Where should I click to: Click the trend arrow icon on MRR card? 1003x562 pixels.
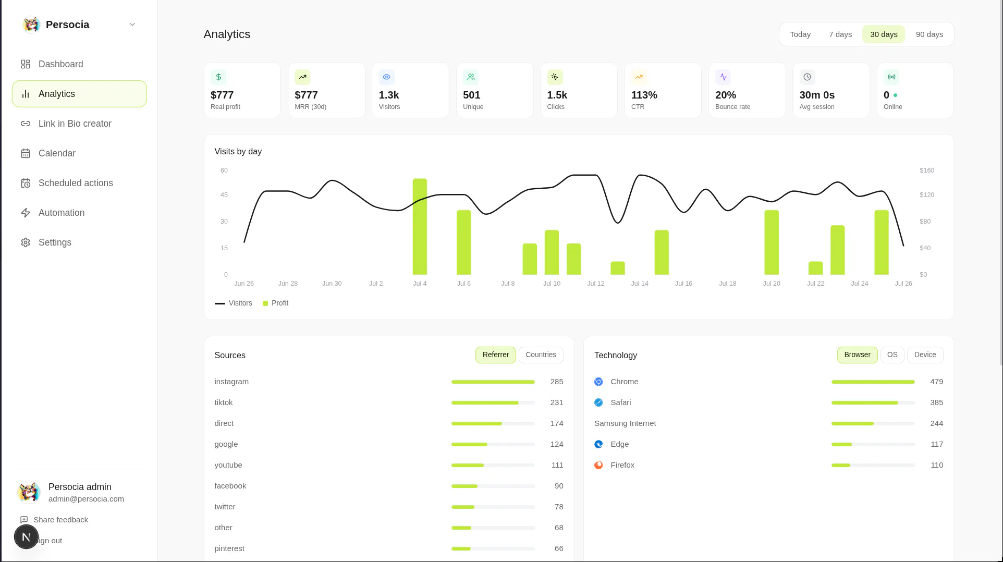coord(302,77)
